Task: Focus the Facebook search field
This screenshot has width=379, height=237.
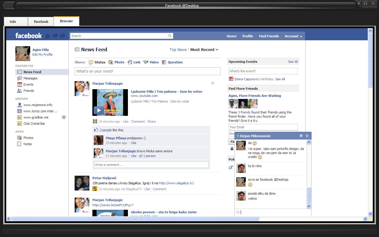Action: click(x=118, y=36)
